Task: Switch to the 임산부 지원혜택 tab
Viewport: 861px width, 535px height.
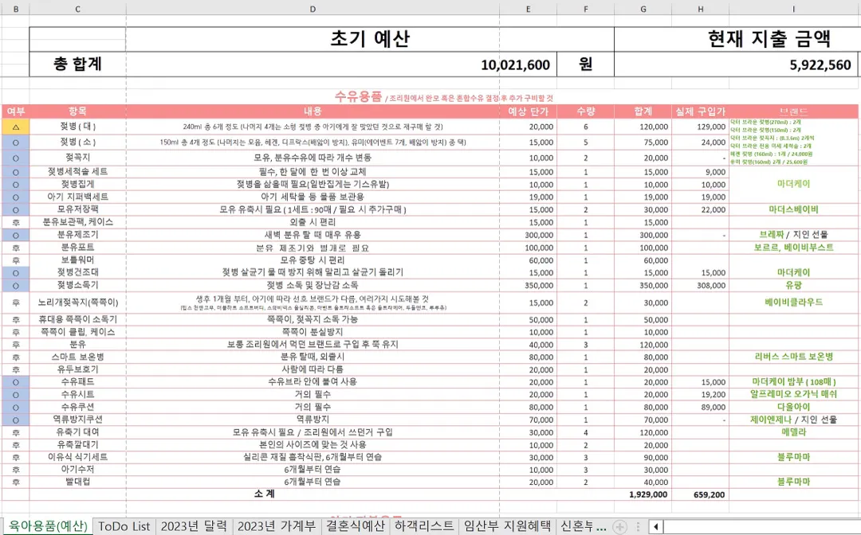Action: [x=506, y=526]
